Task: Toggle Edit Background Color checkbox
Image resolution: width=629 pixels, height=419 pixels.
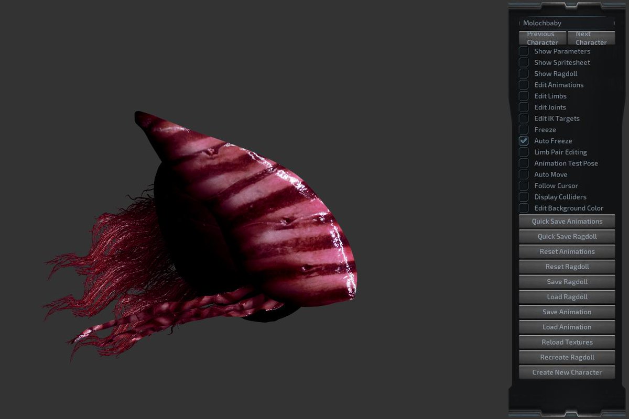Action: [524, 208]
